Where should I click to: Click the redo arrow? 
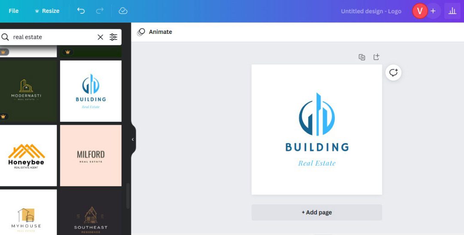[100, 11]
